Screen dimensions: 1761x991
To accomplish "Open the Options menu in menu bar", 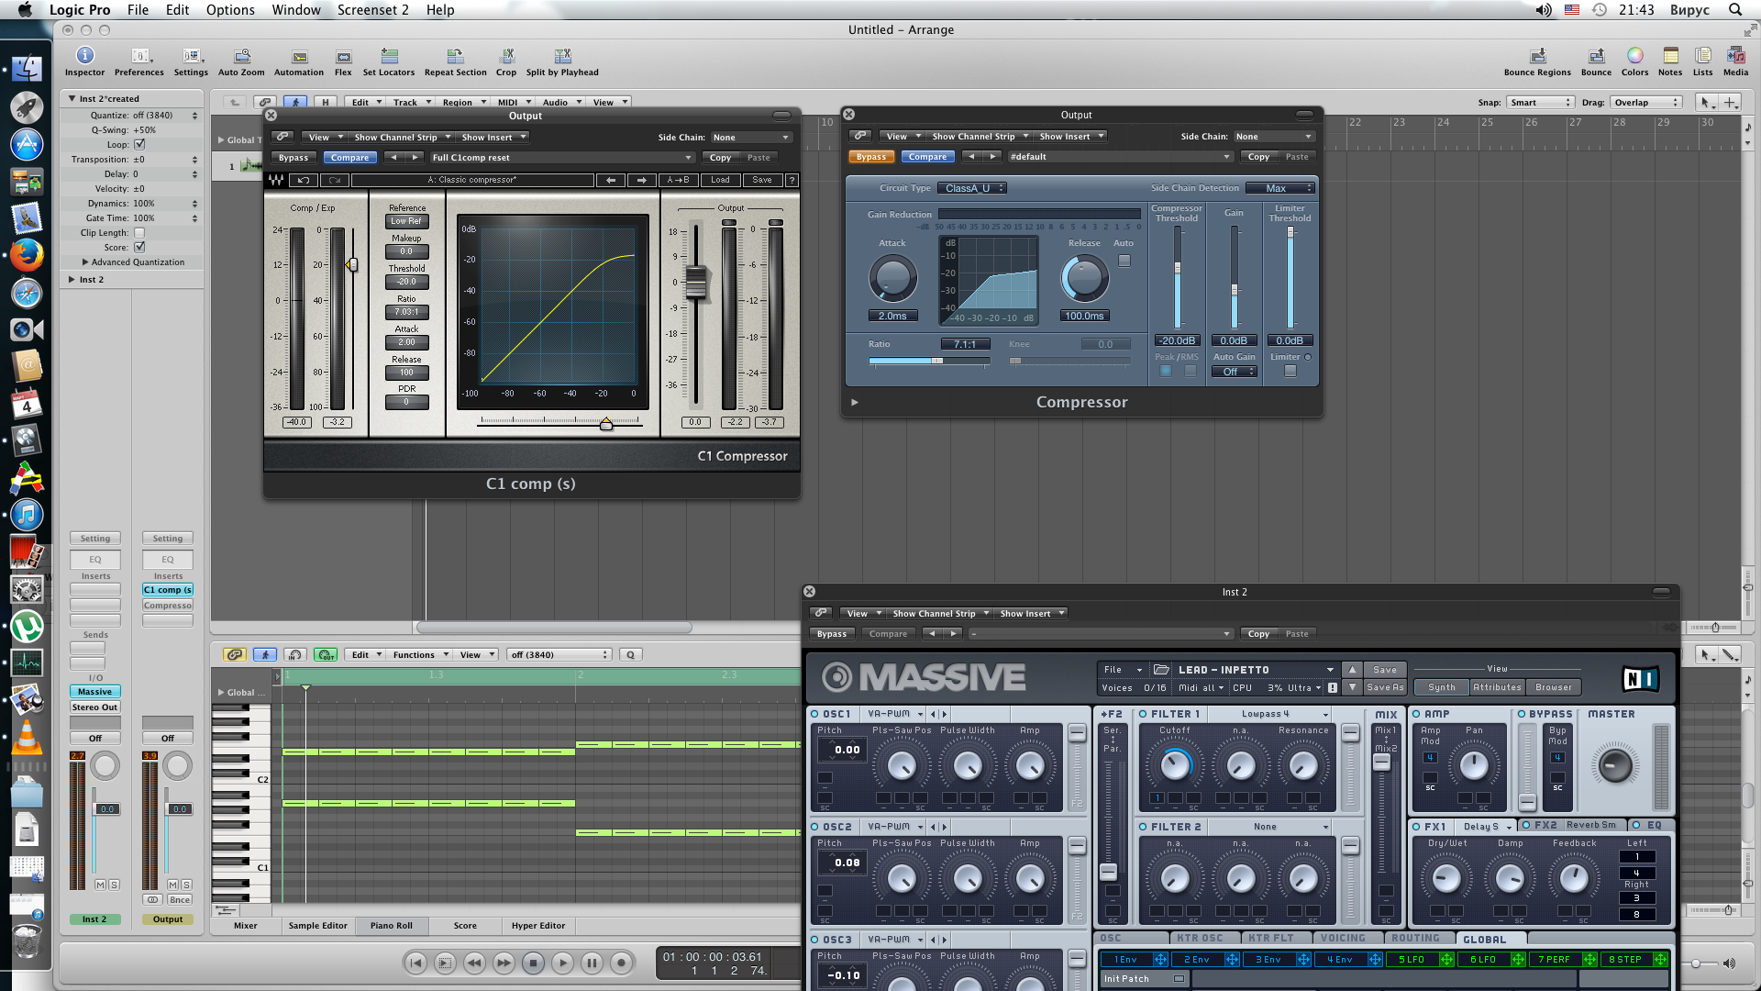I will (x=230, y=10).
